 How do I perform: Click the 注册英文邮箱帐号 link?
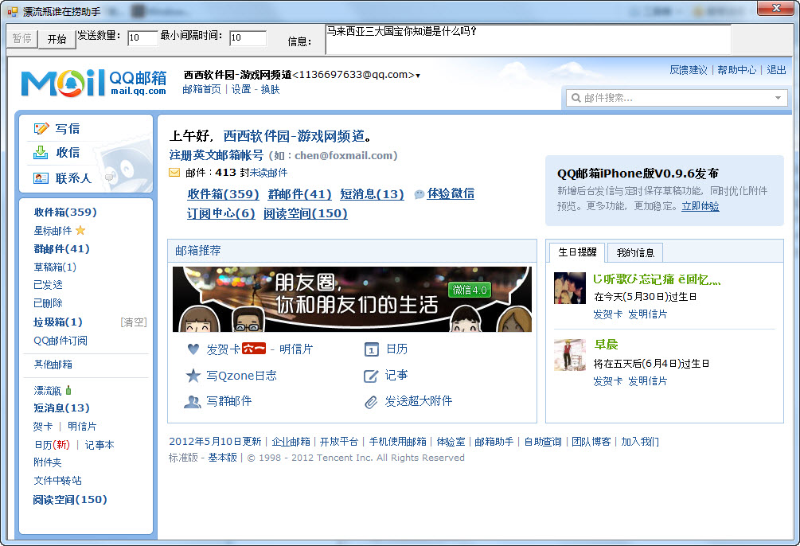point(217,155)
